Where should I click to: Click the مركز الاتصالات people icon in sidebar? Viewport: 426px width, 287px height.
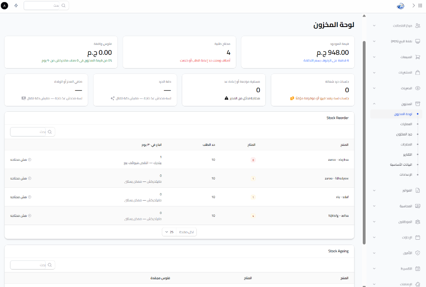click(418, 25)
